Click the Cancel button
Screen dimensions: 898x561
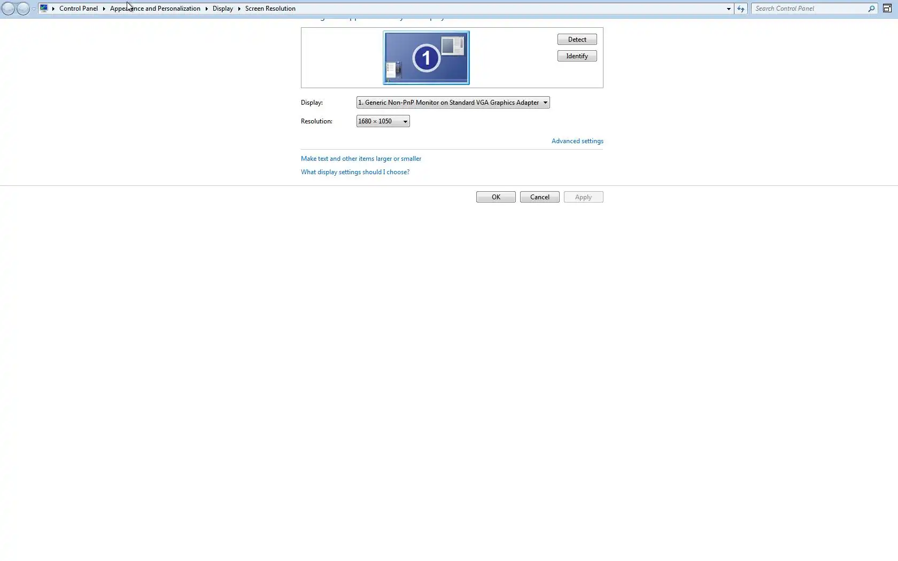pyautogui.click(x=540, y=197)
